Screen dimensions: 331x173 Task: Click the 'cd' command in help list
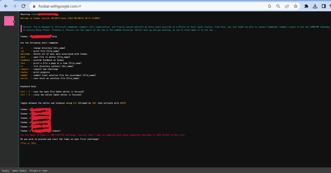click(22, 48)
